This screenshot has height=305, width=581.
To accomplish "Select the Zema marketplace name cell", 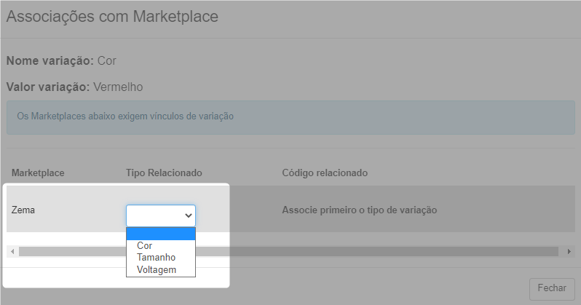I will pyautogui.click(x=23, y=210).
